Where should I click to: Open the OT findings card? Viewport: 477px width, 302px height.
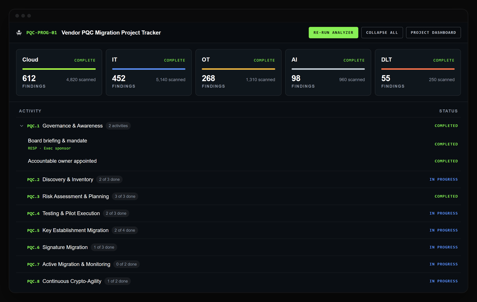(x=238, y=72)
